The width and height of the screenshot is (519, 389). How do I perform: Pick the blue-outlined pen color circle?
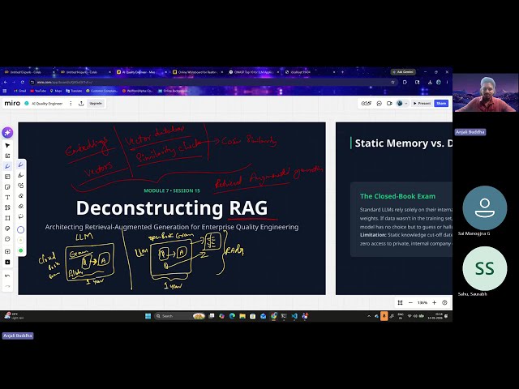point(20,229)
